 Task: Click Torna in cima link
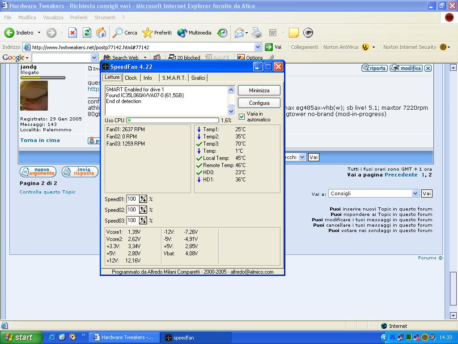click(x=40, y=140)
